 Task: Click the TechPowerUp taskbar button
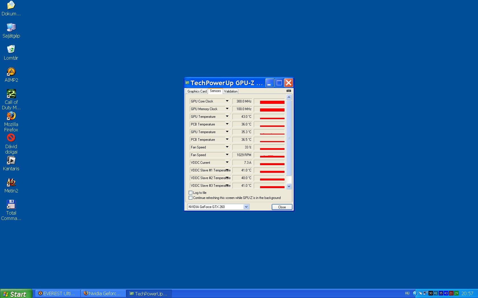149,293
